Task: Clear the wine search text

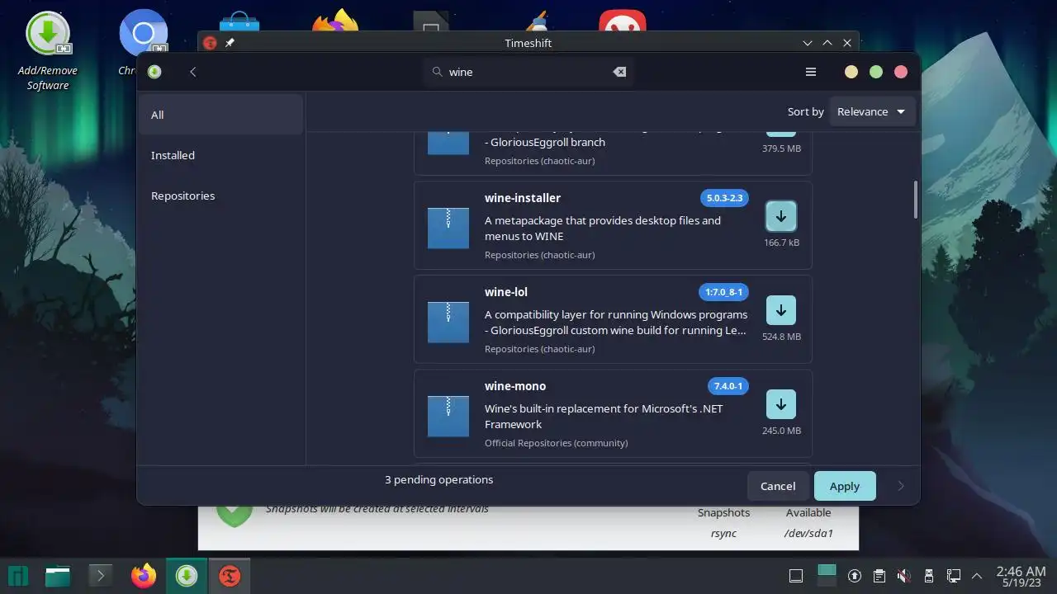Action: pyautogui.click(x=619, y=72)
